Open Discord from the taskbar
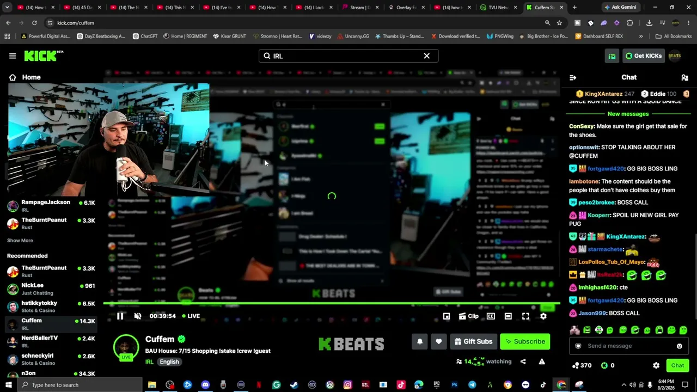697x392 pixels. [205, 385]
